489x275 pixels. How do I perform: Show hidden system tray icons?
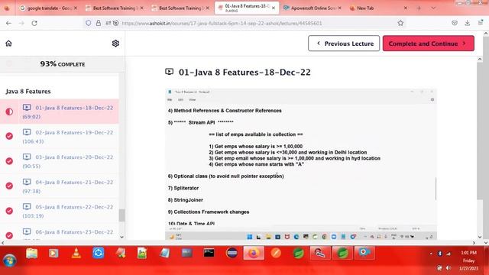point(431,254)
